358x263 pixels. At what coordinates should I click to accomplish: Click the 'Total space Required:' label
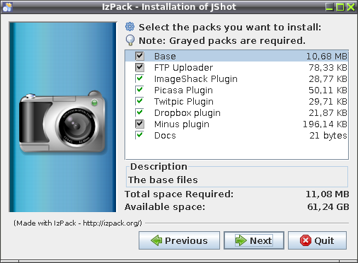tap(179, 194)
